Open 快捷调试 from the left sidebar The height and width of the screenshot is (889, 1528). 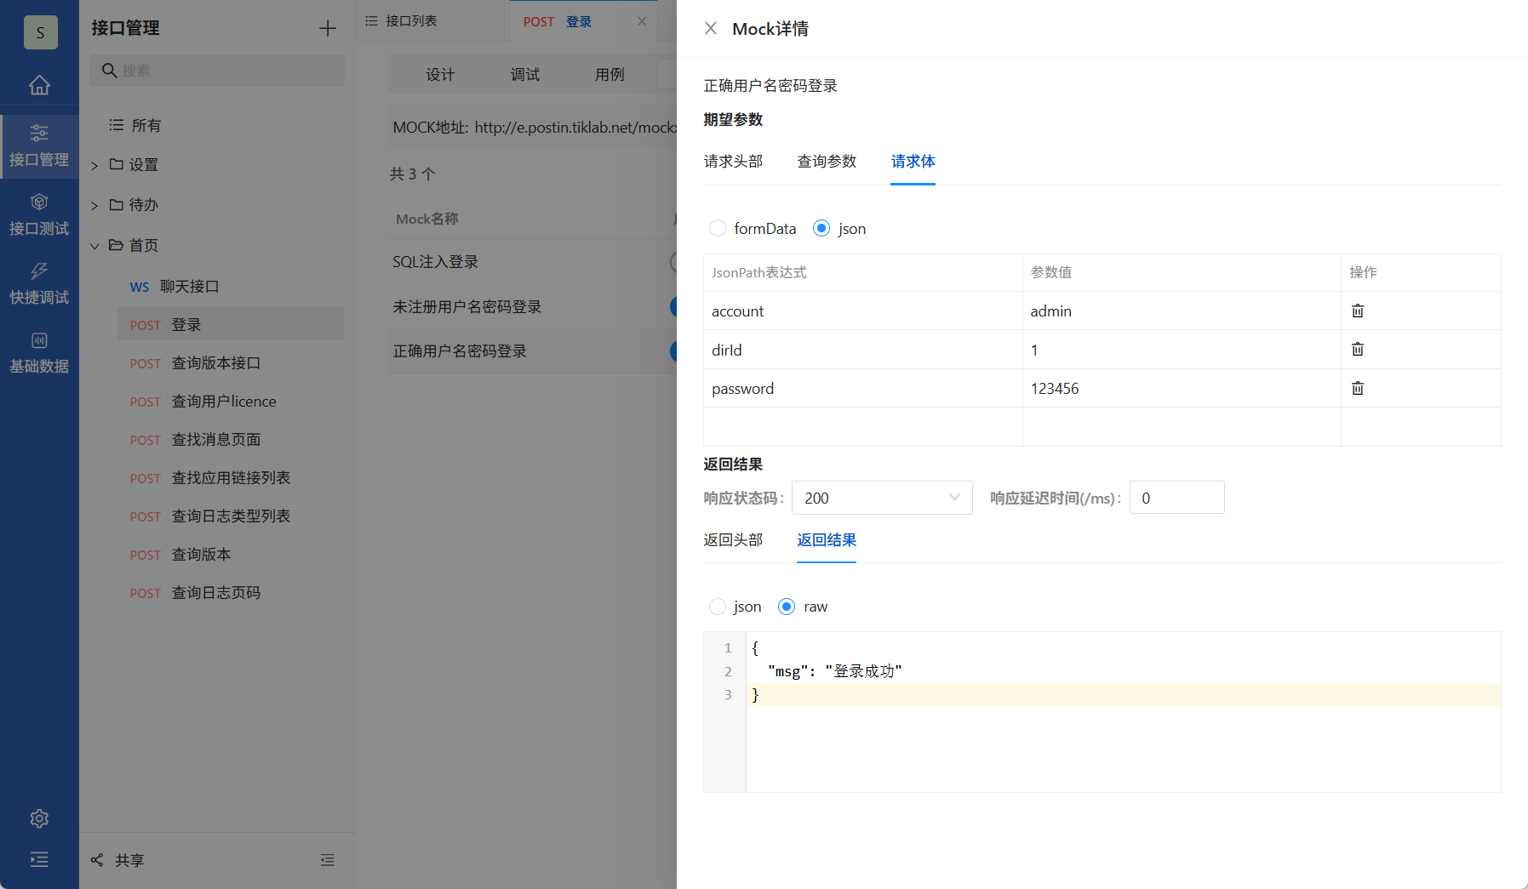coord(39,283)
